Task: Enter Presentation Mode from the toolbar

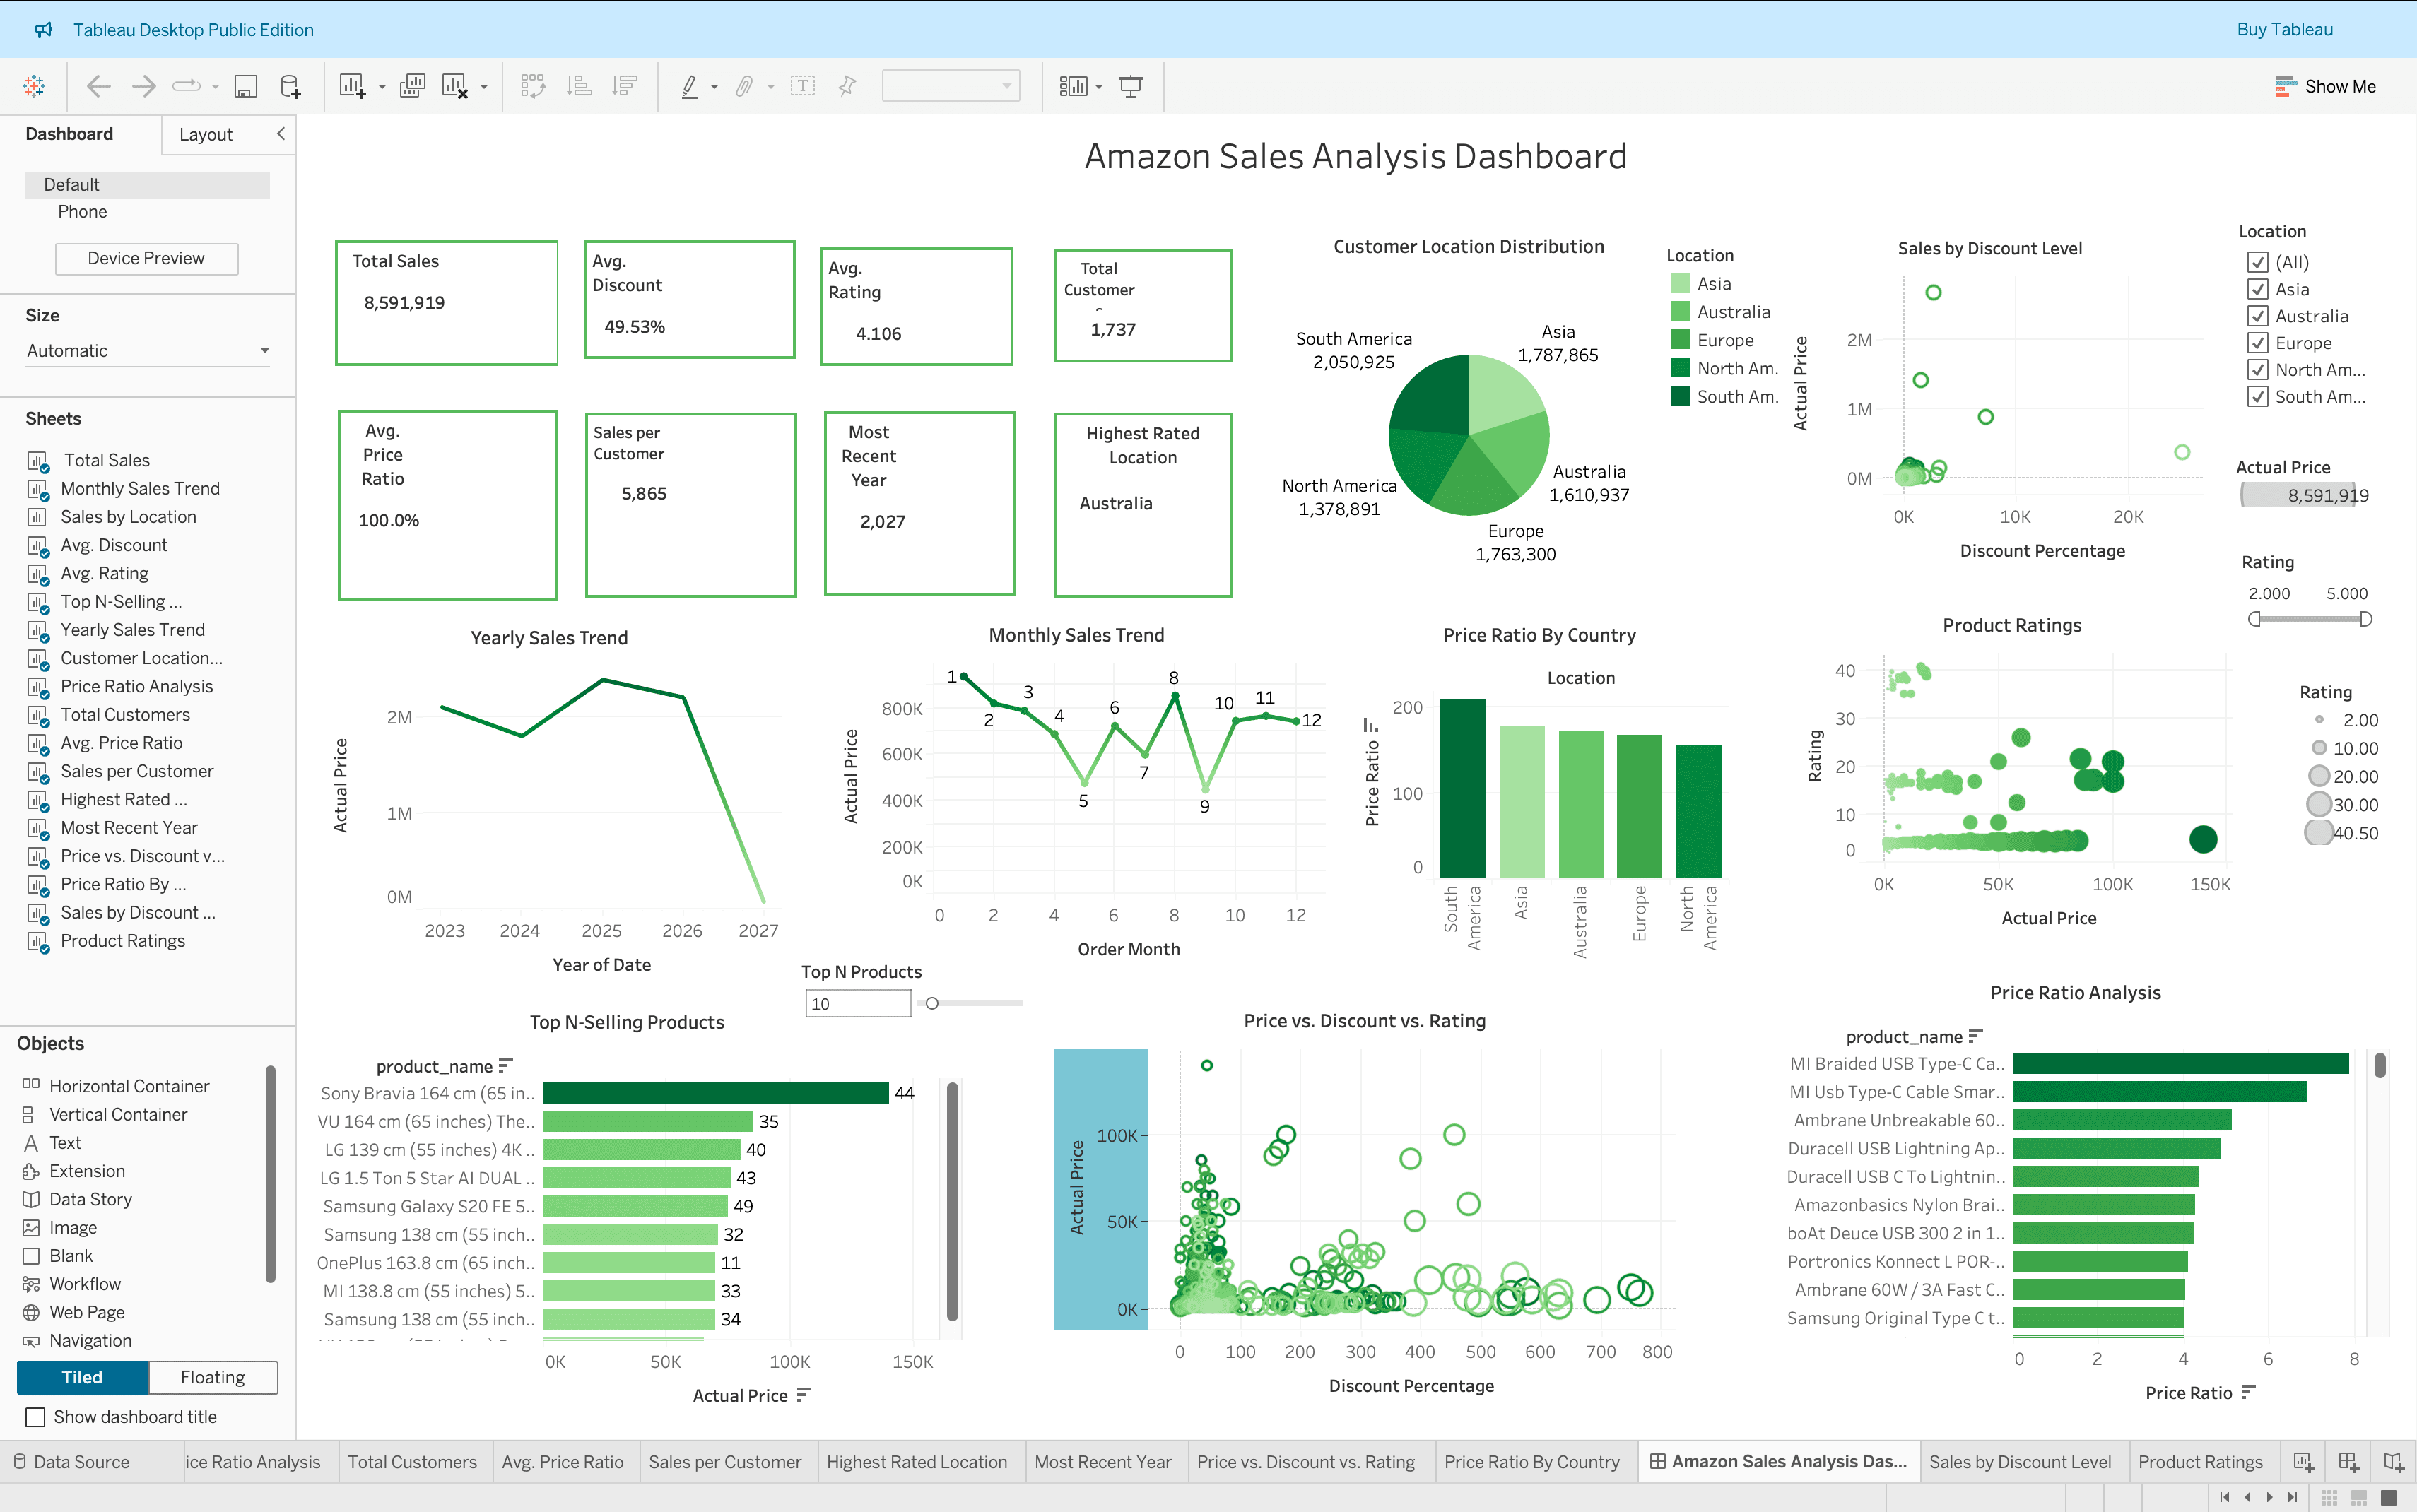Action: (x=1131, y=86)
